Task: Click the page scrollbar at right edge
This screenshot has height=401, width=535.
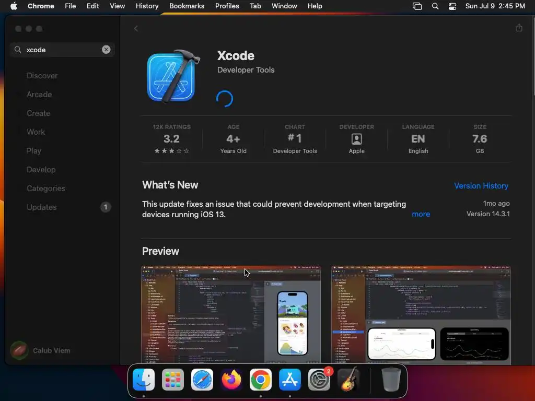Action: coord(533,56)
